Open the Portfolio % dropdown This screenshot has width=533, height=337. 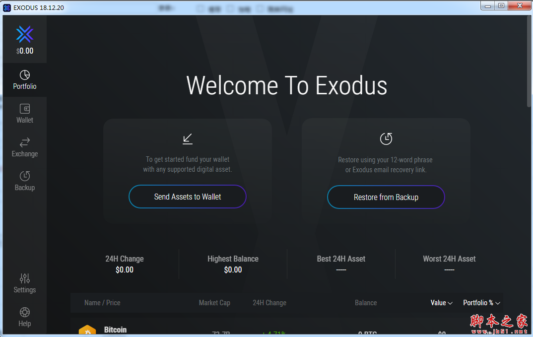point(480,303)
